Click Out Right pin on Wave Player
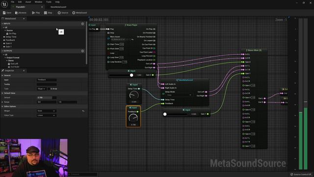This screenshot has height=177, width=314. click(x=154, y=68)
